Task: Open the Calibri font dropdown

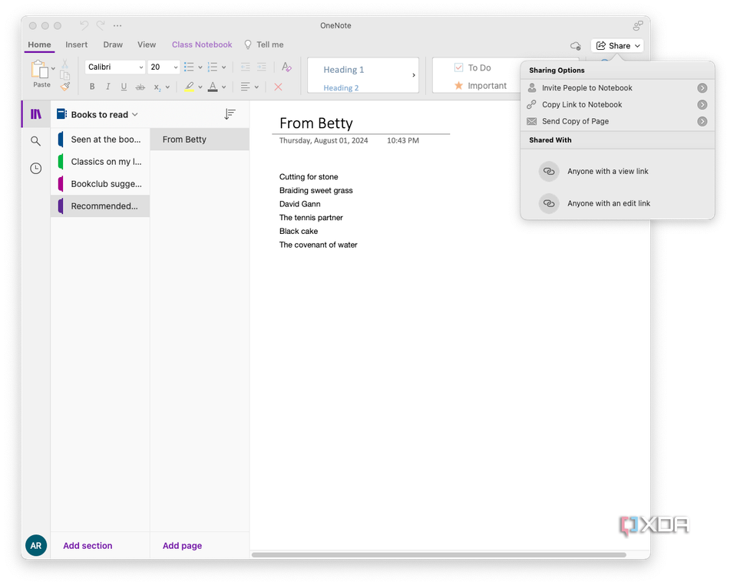Action: point(114,67)
